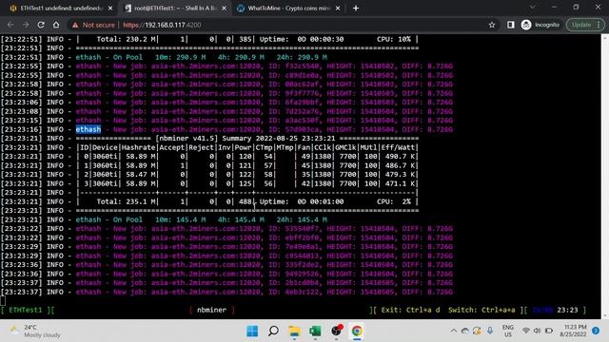
Task: Open Excel from the taskbar
Action: (315, 332)
